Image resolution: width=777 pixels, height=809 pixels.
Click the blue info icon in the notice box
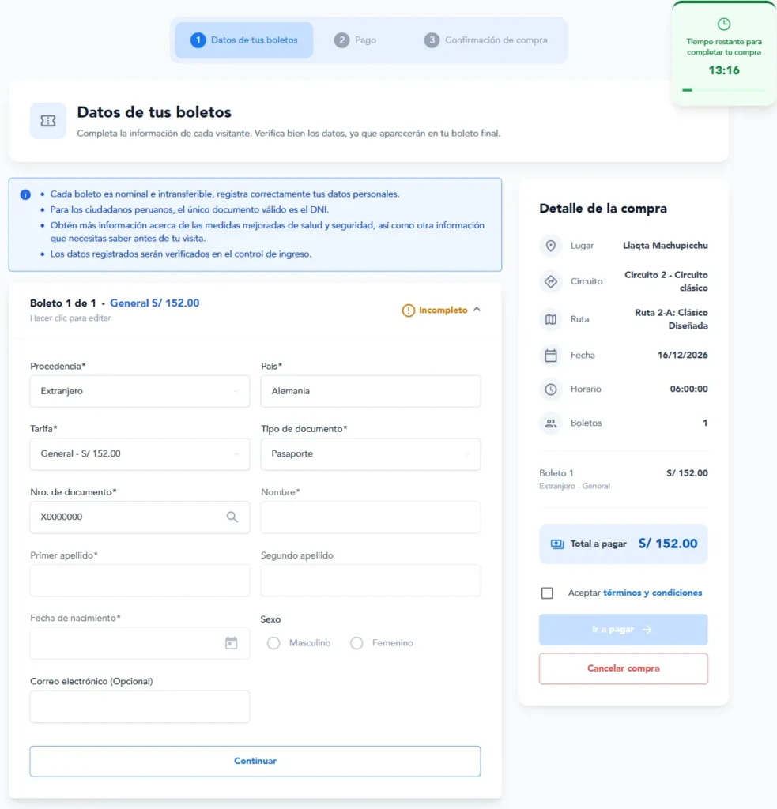click(25, 194)
